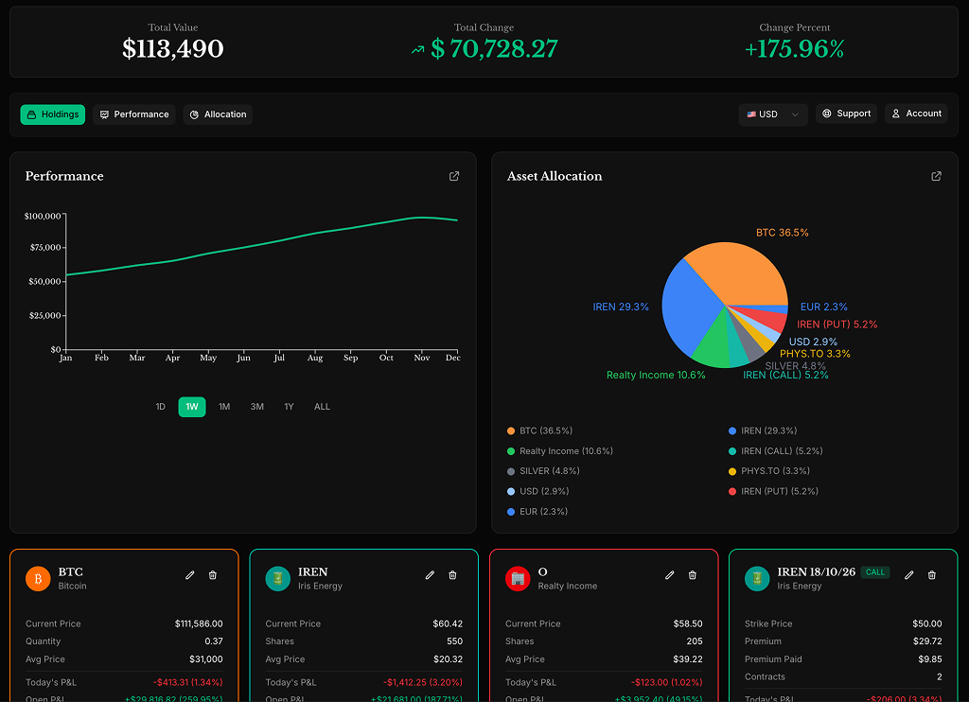The height and width of the screenshot is (702, 969).
Task: Open the Performance chart in expanded view
Action: pyautogui.click(x=454, y=176)
